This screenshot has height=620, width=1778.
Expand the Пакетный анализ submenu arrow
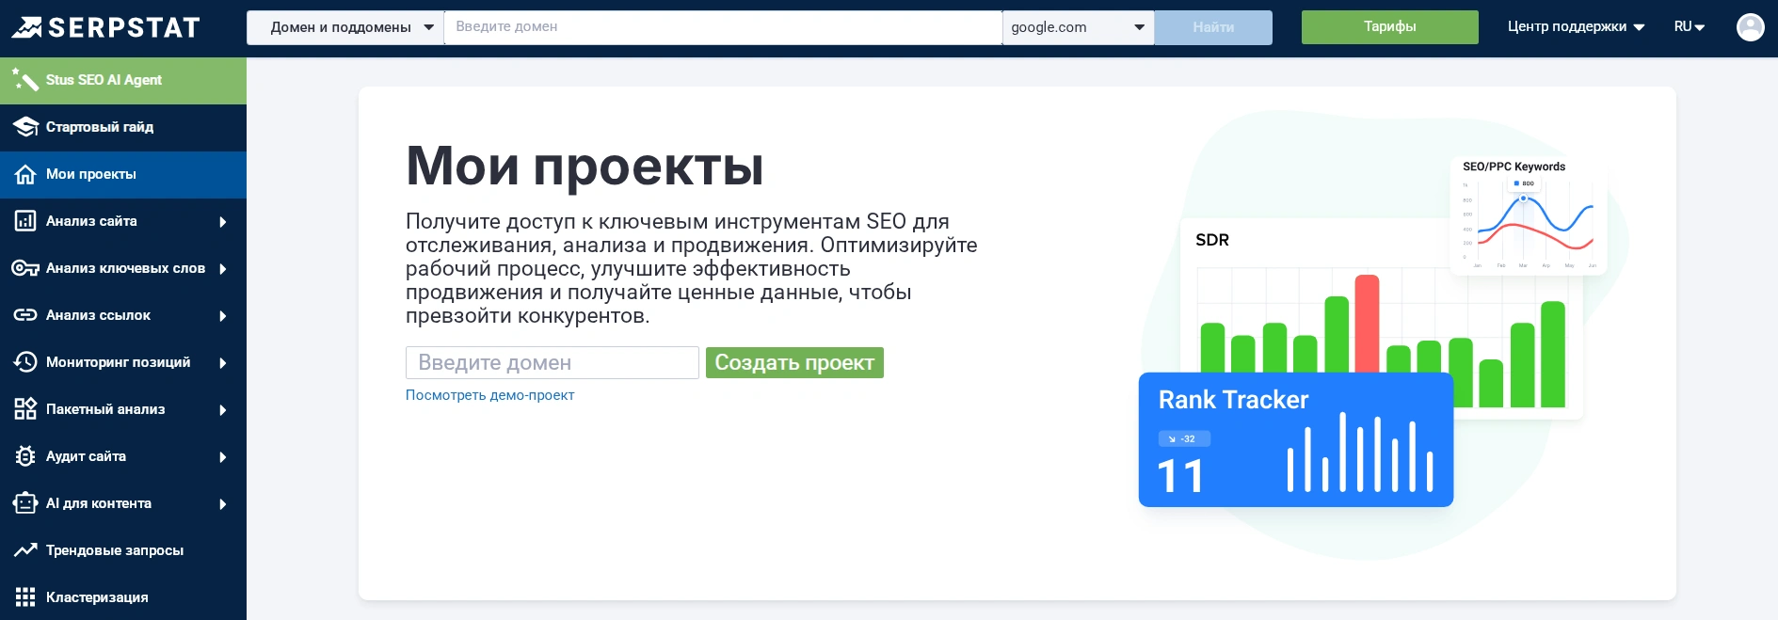[223, 410]
